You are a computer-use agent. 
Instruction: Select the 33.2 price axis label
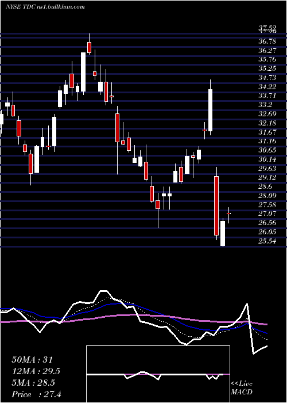pos(265,105)
